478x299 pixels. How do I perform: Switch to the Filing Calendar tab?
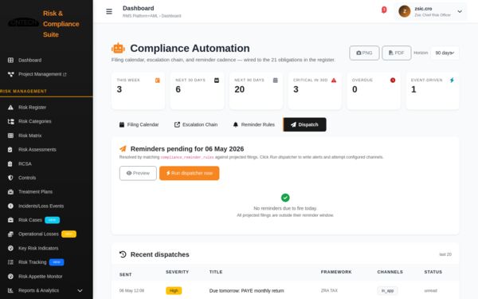139,124
